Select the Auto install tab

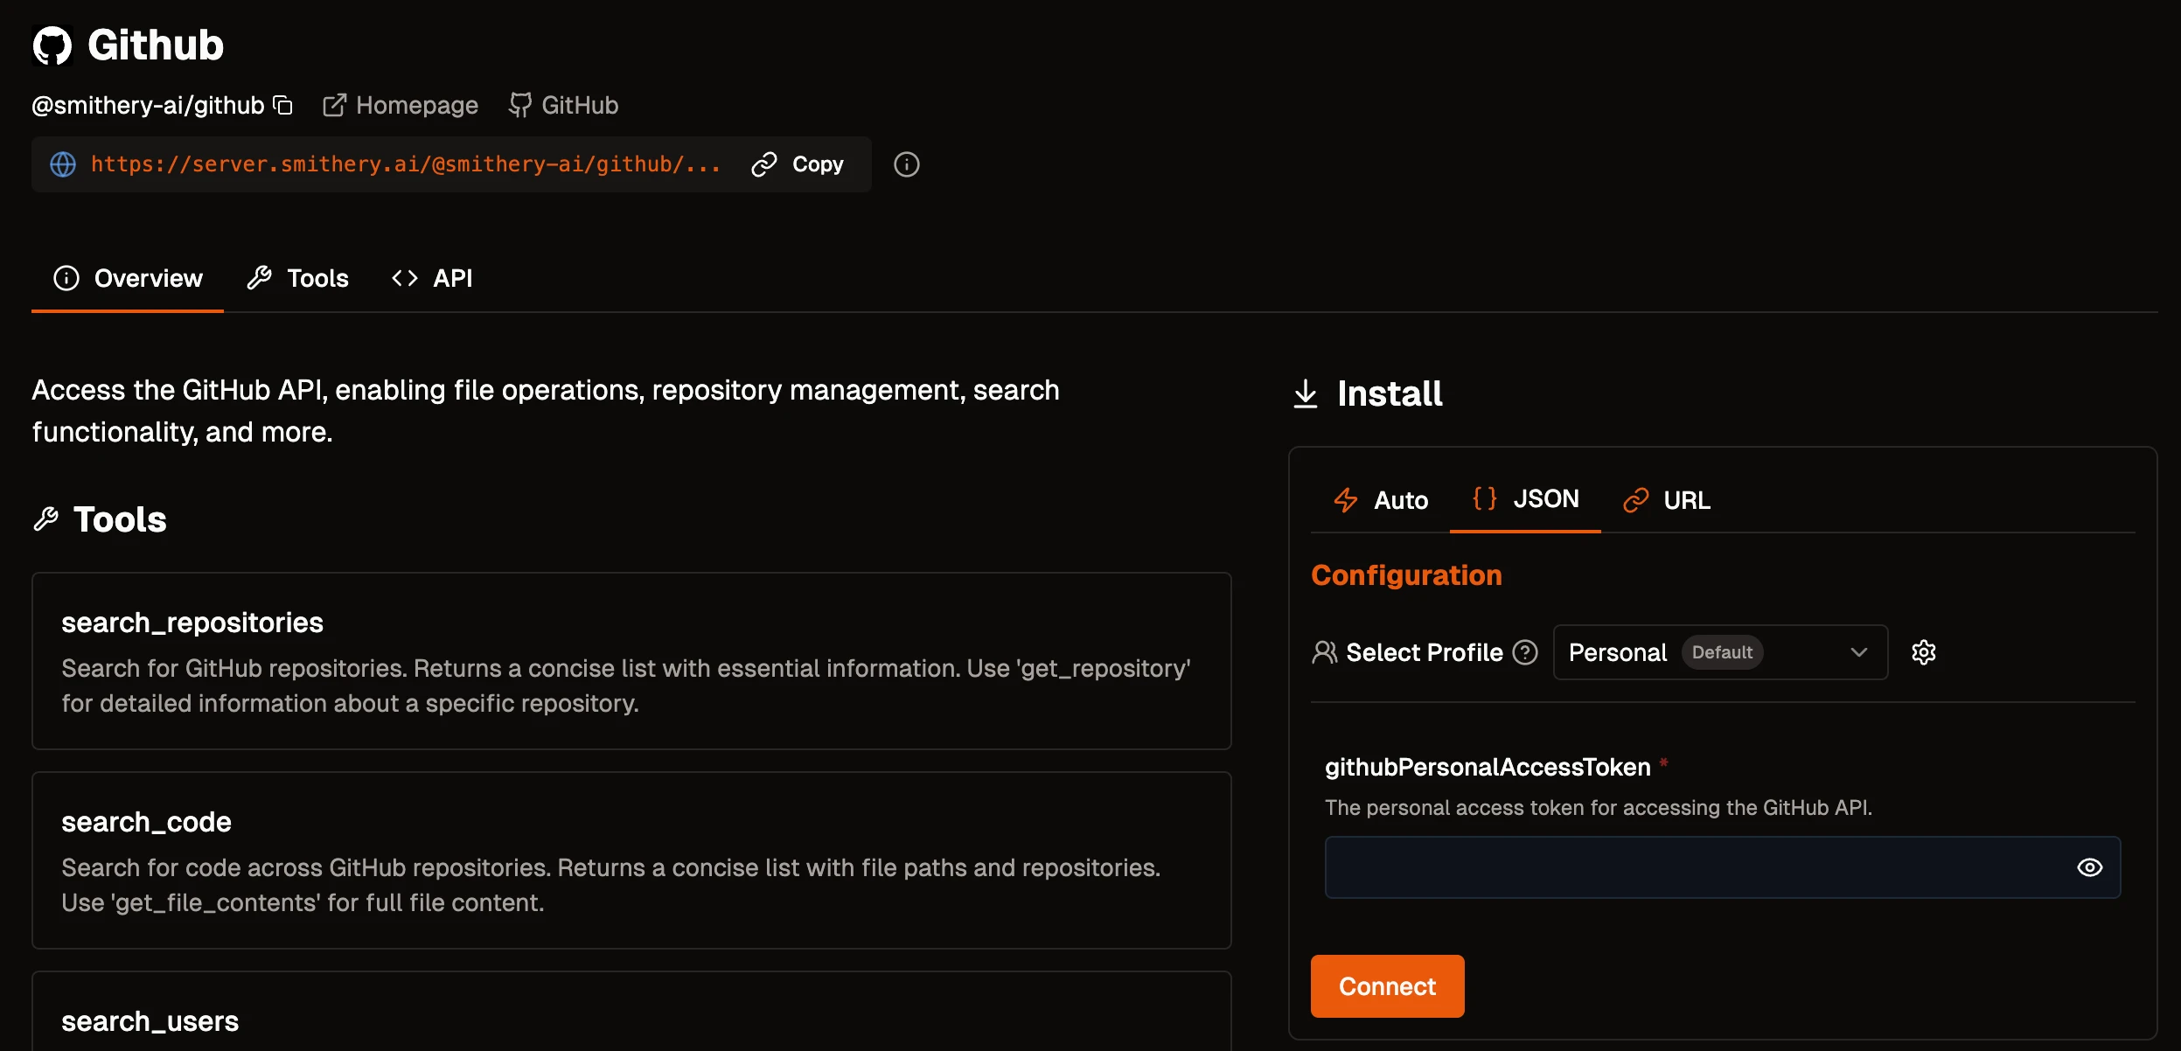[1381, 500]
